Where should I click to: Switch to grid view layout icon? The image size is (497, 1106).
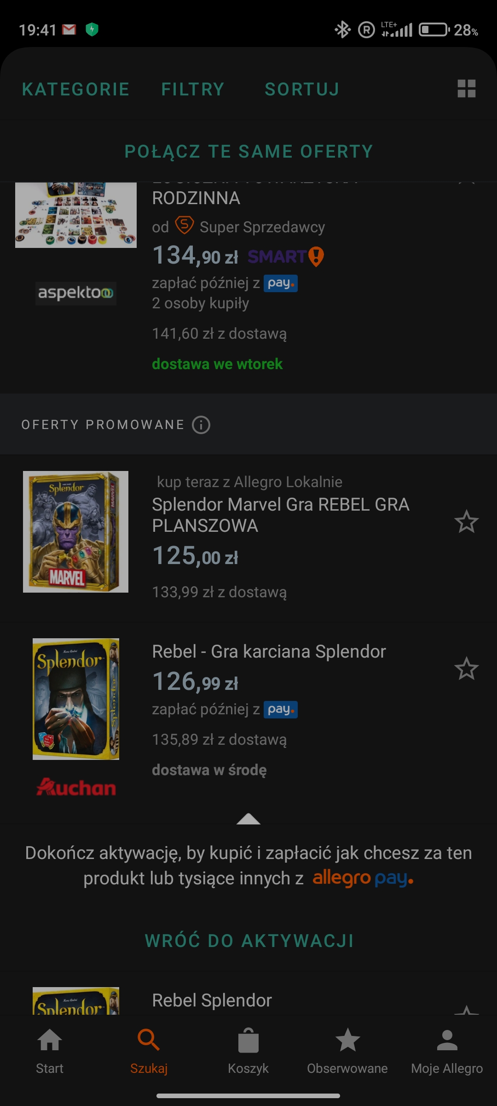(466, 88)
